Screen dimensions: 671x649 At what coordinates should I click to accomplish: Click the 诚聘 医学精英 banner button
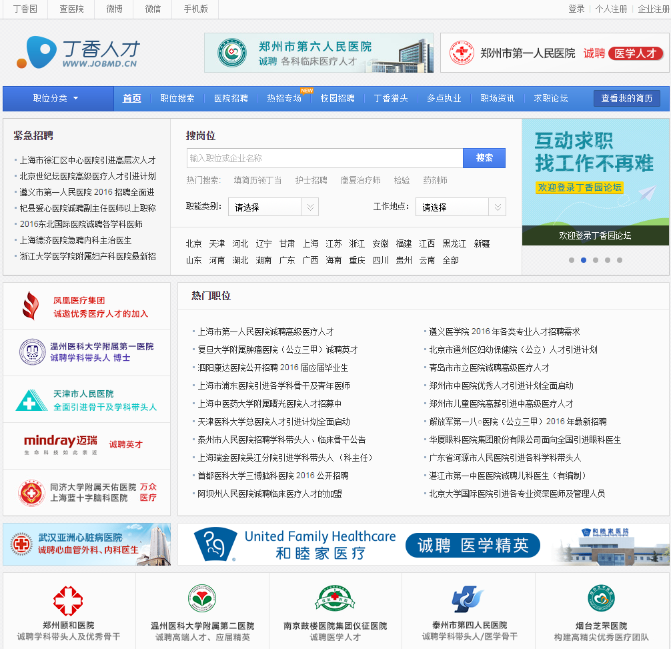coord(472,545)
